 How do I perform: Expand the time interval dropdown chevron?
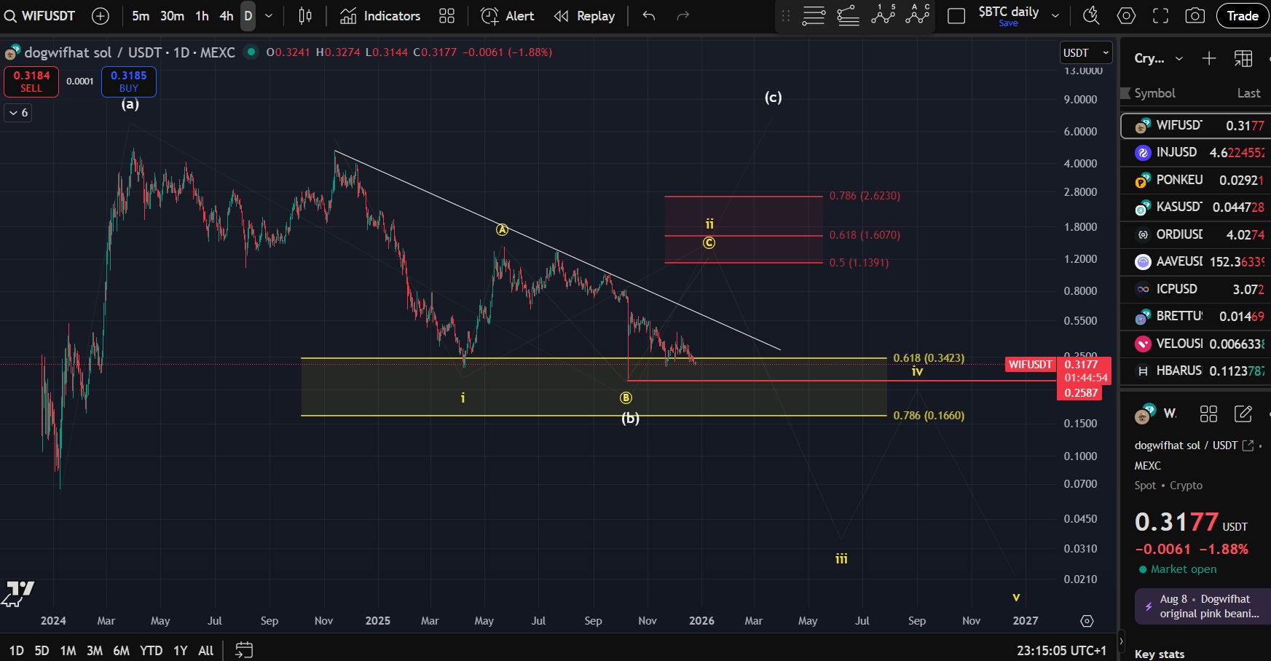(269, 16)
